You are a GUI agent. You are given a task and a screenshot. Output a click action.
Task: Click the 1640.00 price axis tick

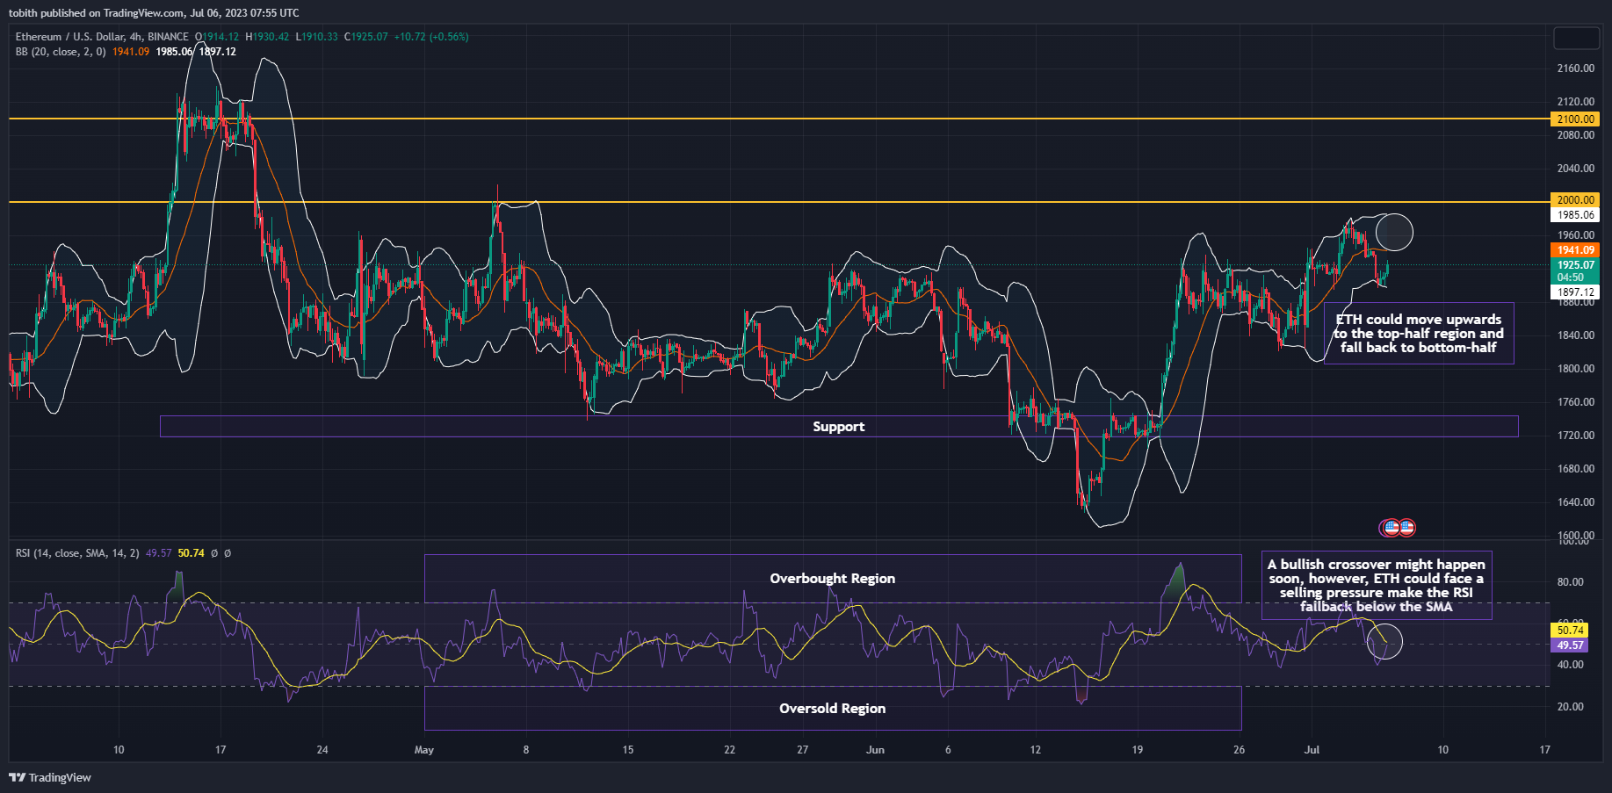(1575, 502)
